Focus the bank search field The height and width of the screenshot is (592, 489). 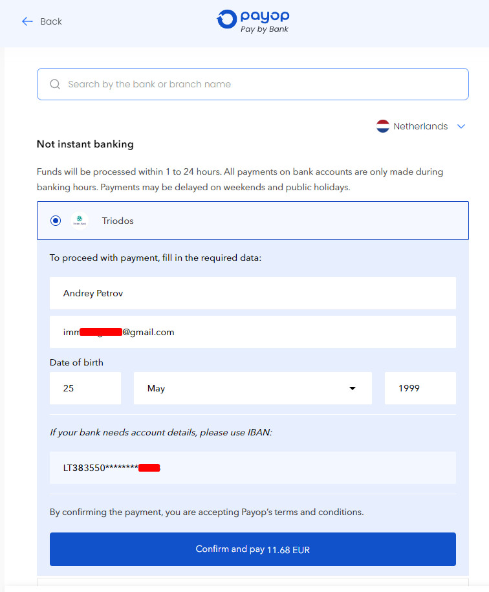[253, 84]
